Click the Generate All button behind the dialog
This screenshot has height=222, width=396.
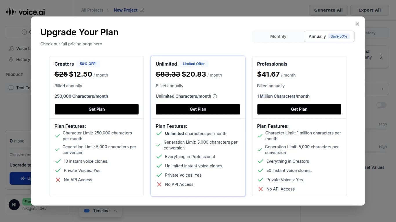[328, 10]
